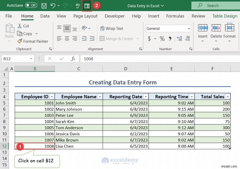The height and width of the screenshot is (169, 240).
Task: Click the Merge & Center button
Action: coord(117,39)
